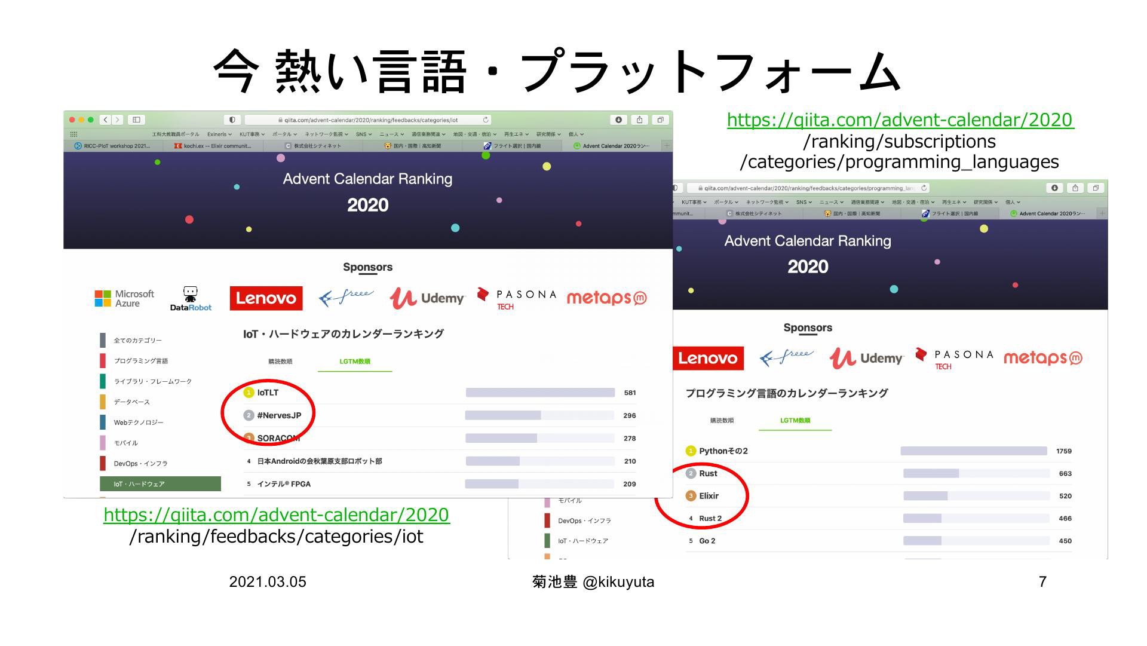The width and height of the screenshot is (1147, 646).
Task: Expand 研究関係 folder in programming languages window
Action: click(986, 202)
